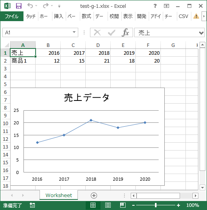This screenshot has height=210, width=207.
Task: Switch to the ページ レイアウト tab
Action: pyautogui.click(x=72, y=16)
